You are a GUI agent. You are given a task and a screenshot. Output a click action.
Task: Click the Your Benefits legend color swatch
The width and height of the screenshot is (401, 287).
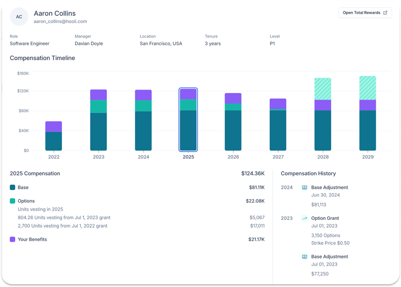point(12,239)
